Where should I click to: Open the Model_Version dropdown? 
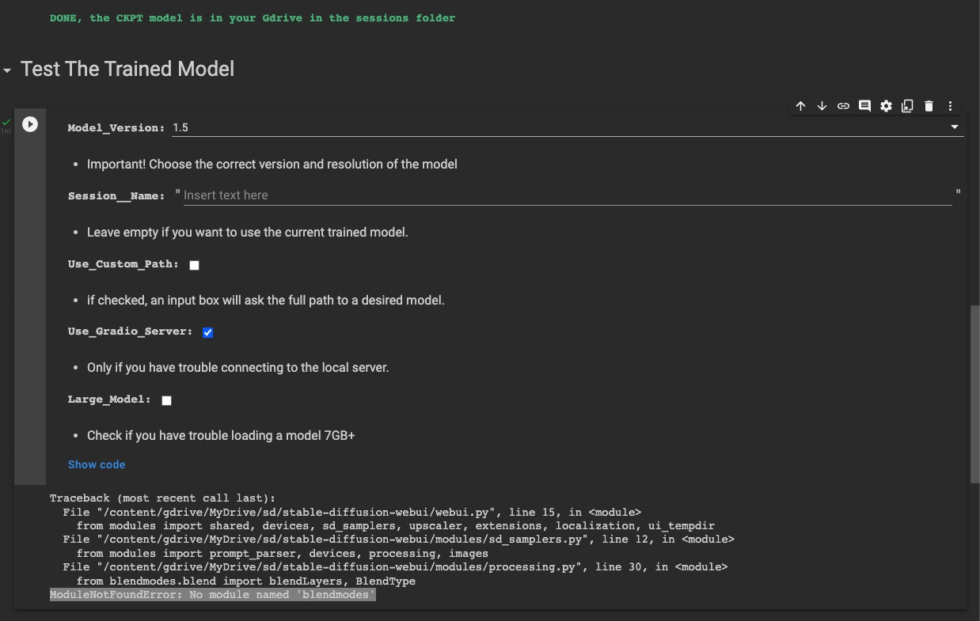pyautogui.click(x=554, y=127)
